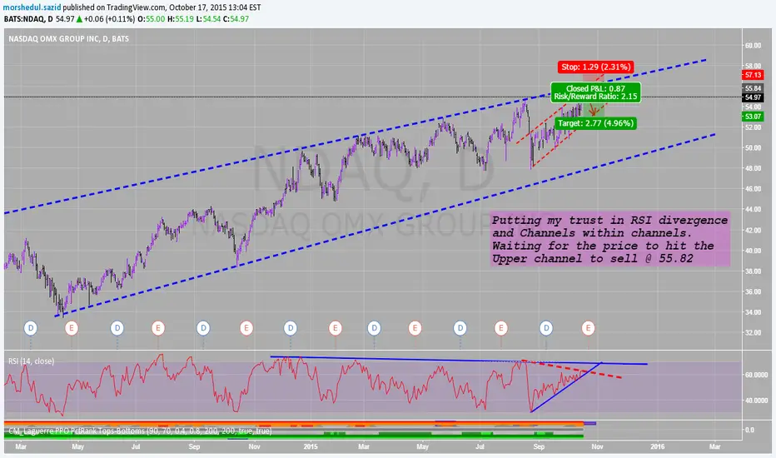The height and width of the screenshot is (458, 776).
Task: Click the earnings E marker for January 2015
Action: (x=336, y=328)
